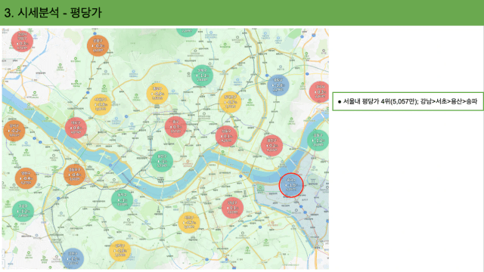Select the red Jung-gu bubble showing 0.7%
Viewport: 484px width, 272px height.
point(175,127)
